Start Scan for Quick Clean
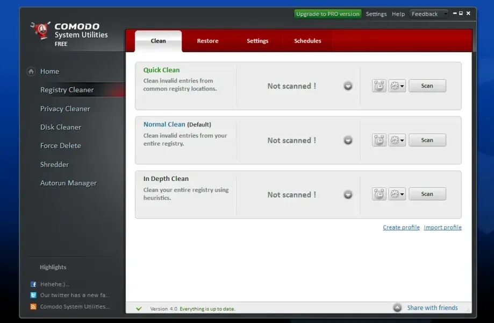The image size is (494, 323). click(427, 86)
